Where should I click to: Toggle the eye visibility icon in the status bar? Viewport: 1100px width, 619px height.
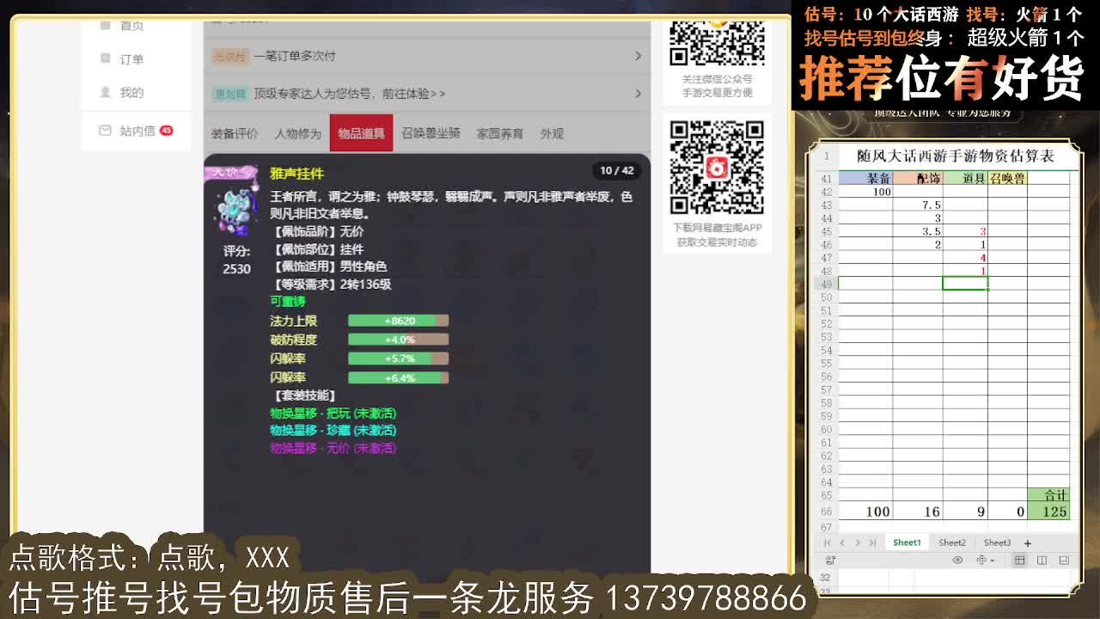pos(957,560)
